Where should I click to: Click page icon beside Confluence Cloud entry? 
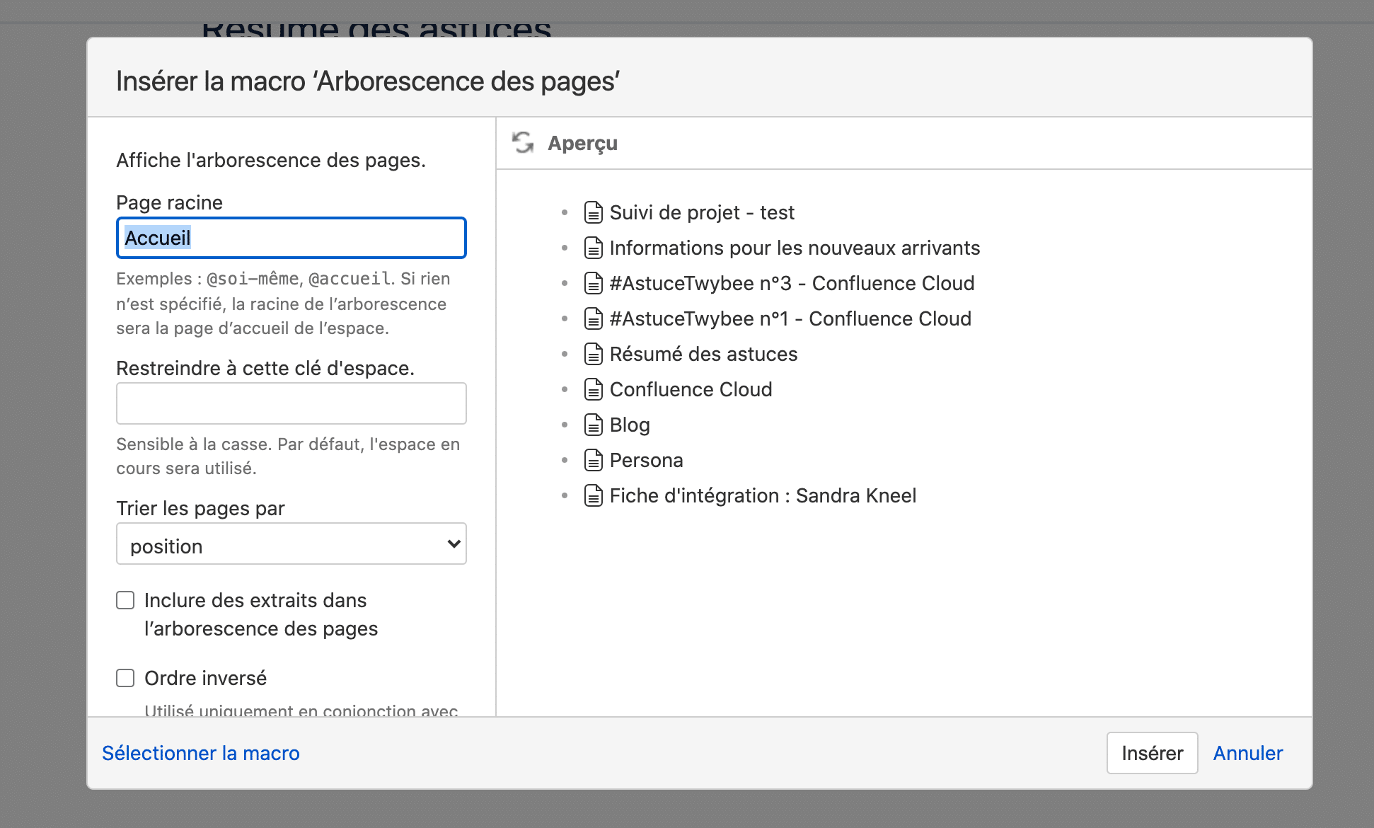594,389
